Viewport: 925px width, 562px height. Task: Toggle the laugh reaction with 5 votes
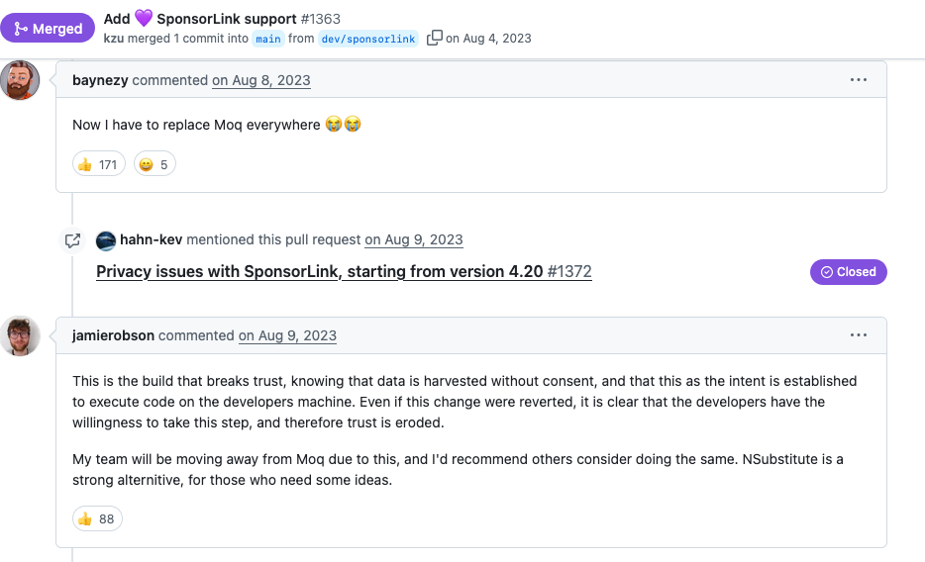154,164
